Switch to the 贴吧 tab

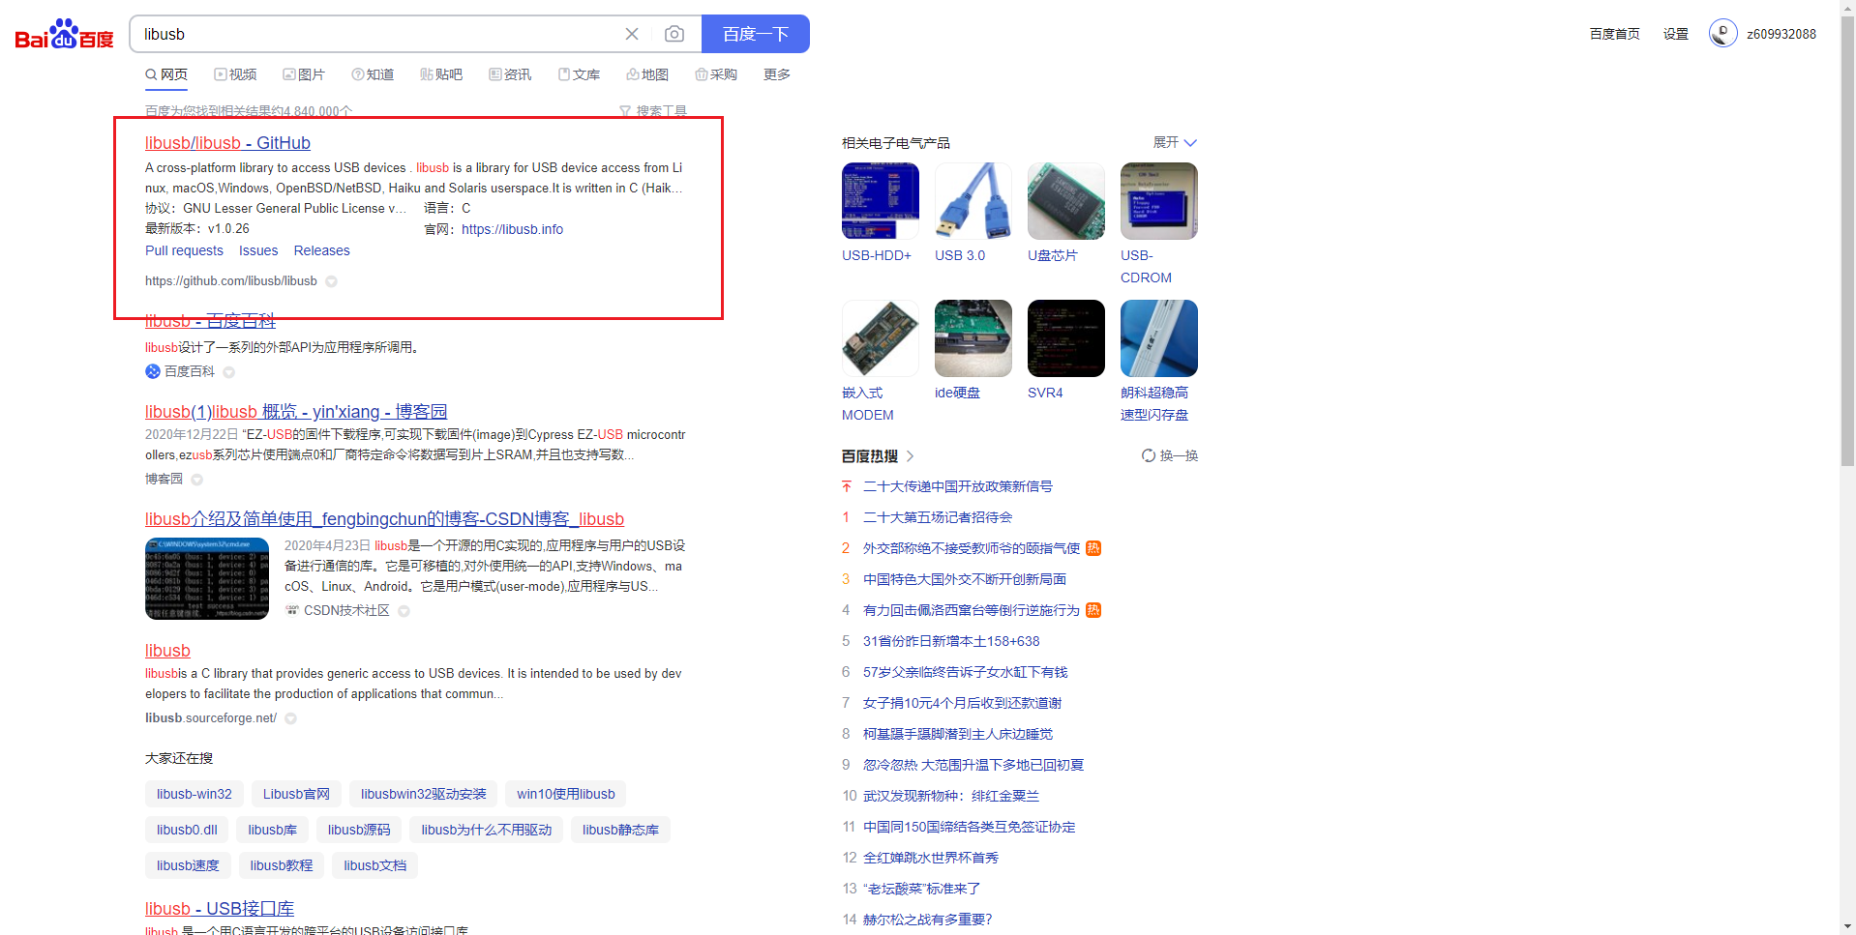(x=441, y=74)
